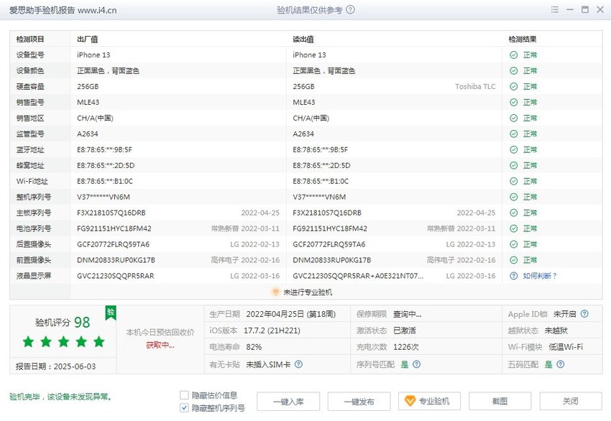Click the green check icon in 蜂窝地址 row
Image resolution: width=611 pixels, height=421 pixels.
513,165
